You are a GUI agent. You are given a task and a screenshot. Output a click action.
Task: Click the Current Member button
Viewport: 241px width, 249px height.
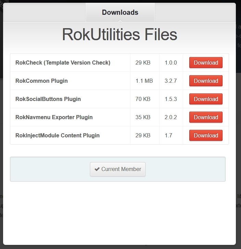(x=118, y=169)
